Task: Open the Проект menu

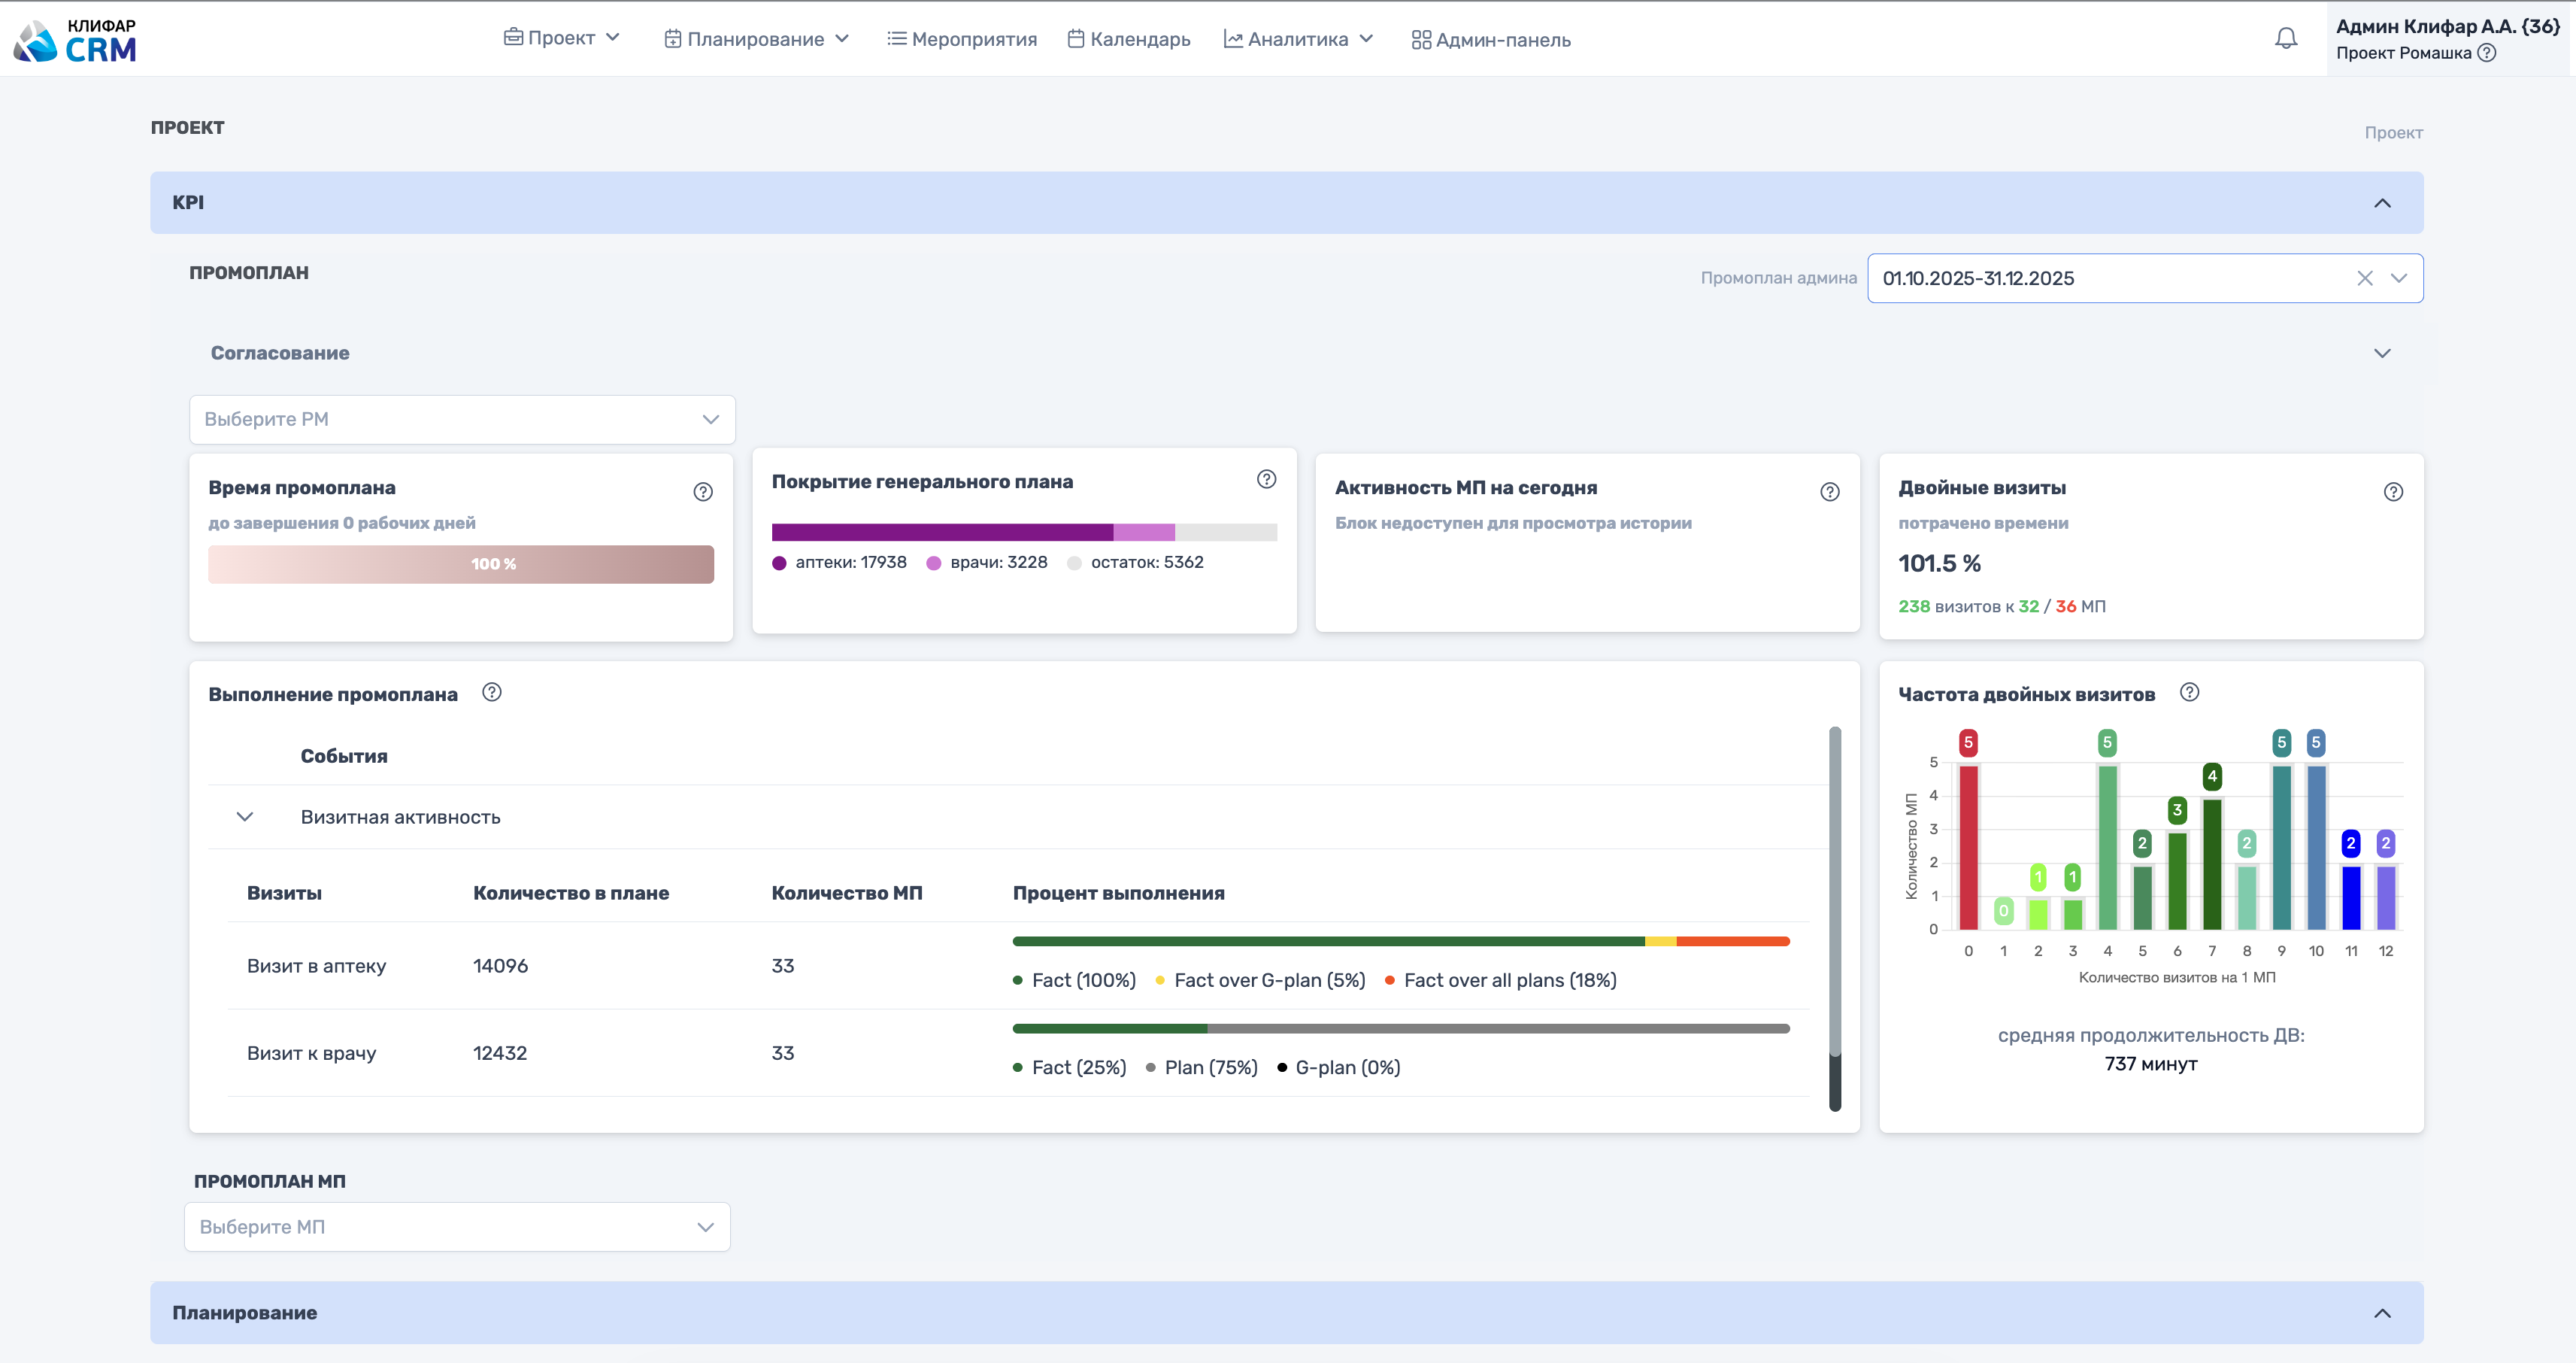Action: tap(561, 38)
